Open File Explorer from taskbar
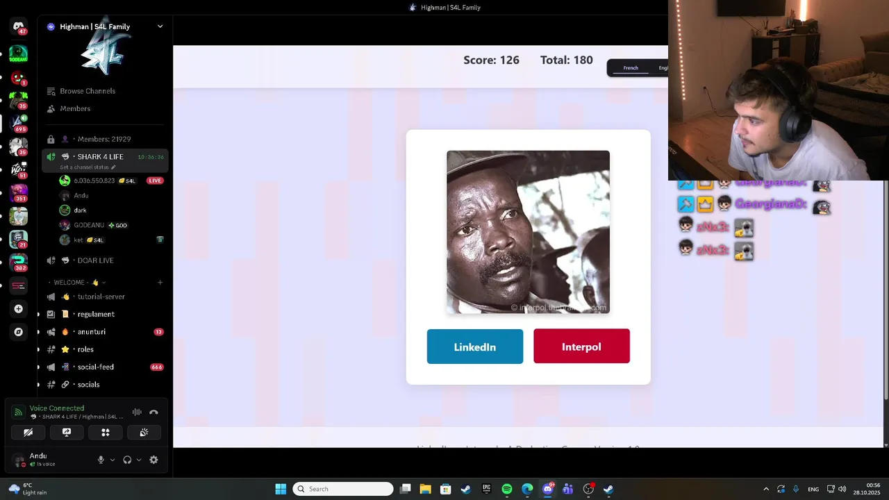 click(x=425, y=489)
